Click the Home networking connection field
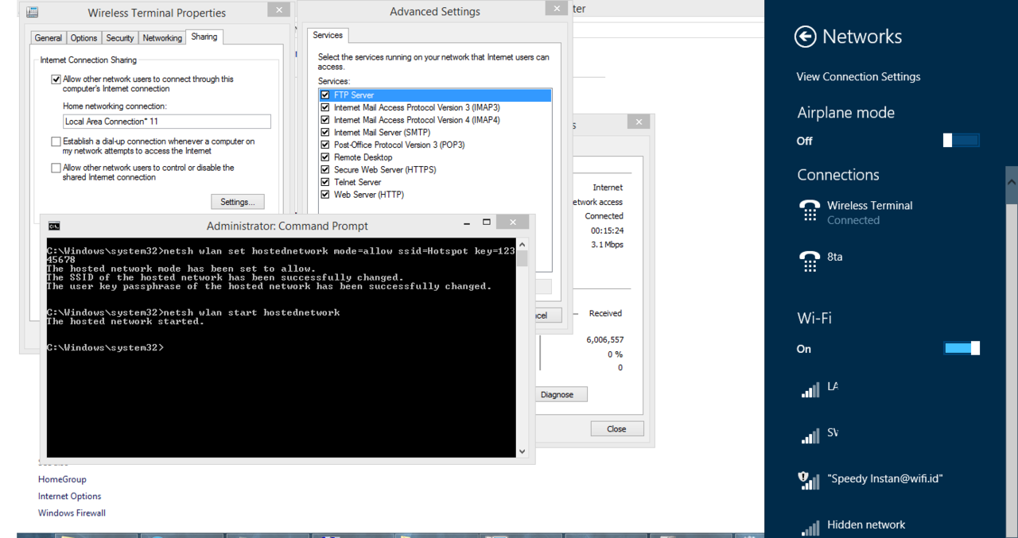The image size is (1018, 538). 167,122
